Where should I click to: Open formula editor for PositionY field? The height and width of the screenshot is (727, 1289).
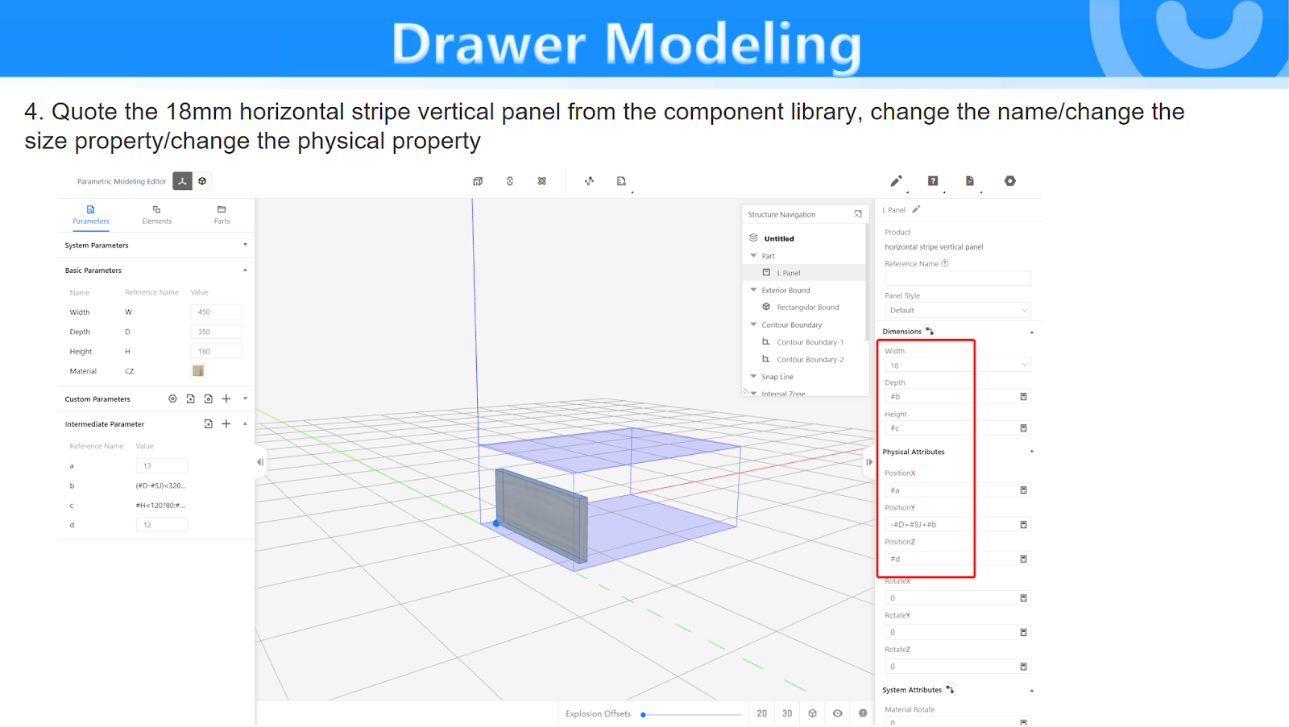click(x=1024, y=525)
